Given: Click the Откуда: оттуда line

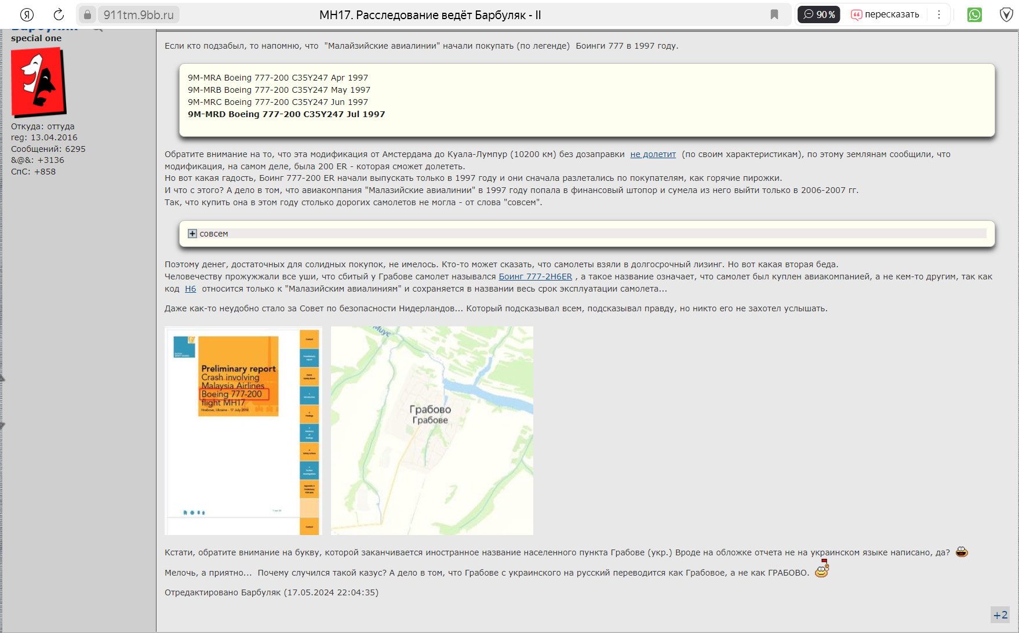Looking at the screenshot, I should point(43,126).
